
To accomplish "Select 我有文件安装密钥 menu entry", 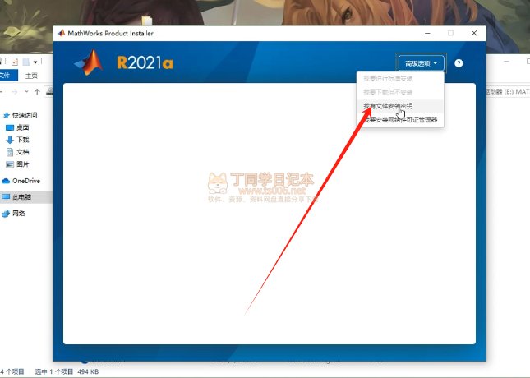I will coord(400,106).
